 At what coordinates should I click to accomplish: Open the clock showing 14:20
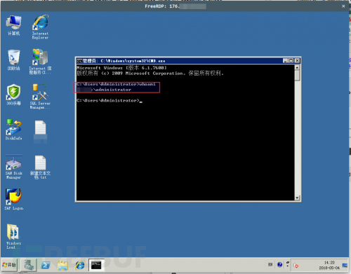pos(329,265)
